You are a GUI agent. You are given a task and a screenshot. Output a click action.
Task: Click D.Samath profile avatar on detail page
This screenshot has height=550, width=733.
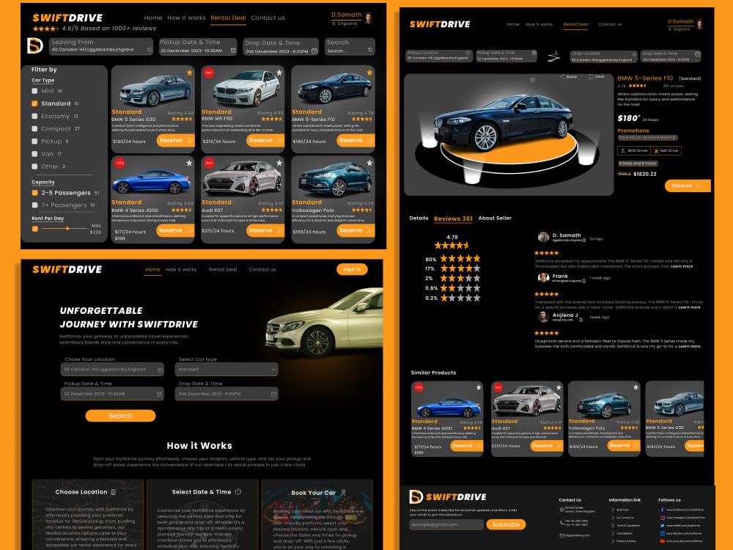pos(700,24)
